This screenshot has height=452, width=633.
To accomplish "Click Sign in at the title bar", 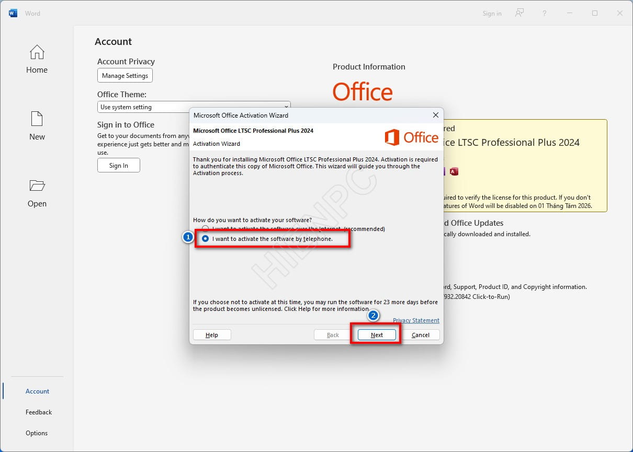I will [x=492, y=14].
